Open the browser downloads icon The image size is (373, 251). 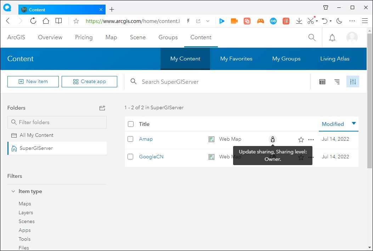(299, 21)
